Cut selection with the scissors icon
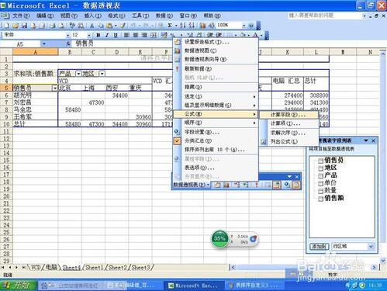This screenshot has height=291, width=387. (x=92, y=26)
